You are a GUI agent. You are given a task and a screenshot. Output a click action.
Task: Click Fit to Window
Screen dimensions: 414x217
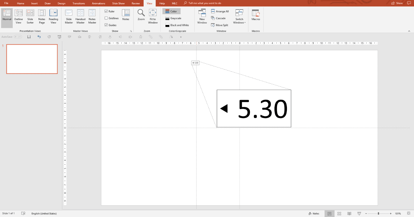tap(153, 17)
